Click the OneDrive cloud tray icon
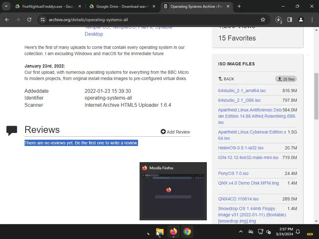The image size is (319, 239). (251, 232)
